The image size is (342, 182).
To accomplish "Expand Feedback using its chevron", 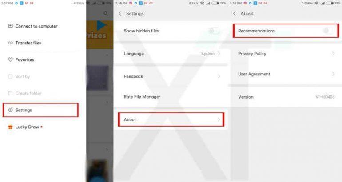I will coord(219,76).
